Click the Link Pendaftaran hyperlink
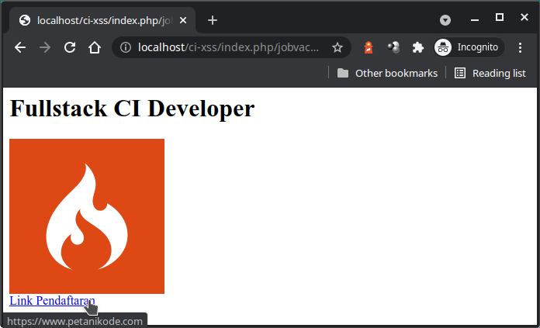 [x=51, y=301]
